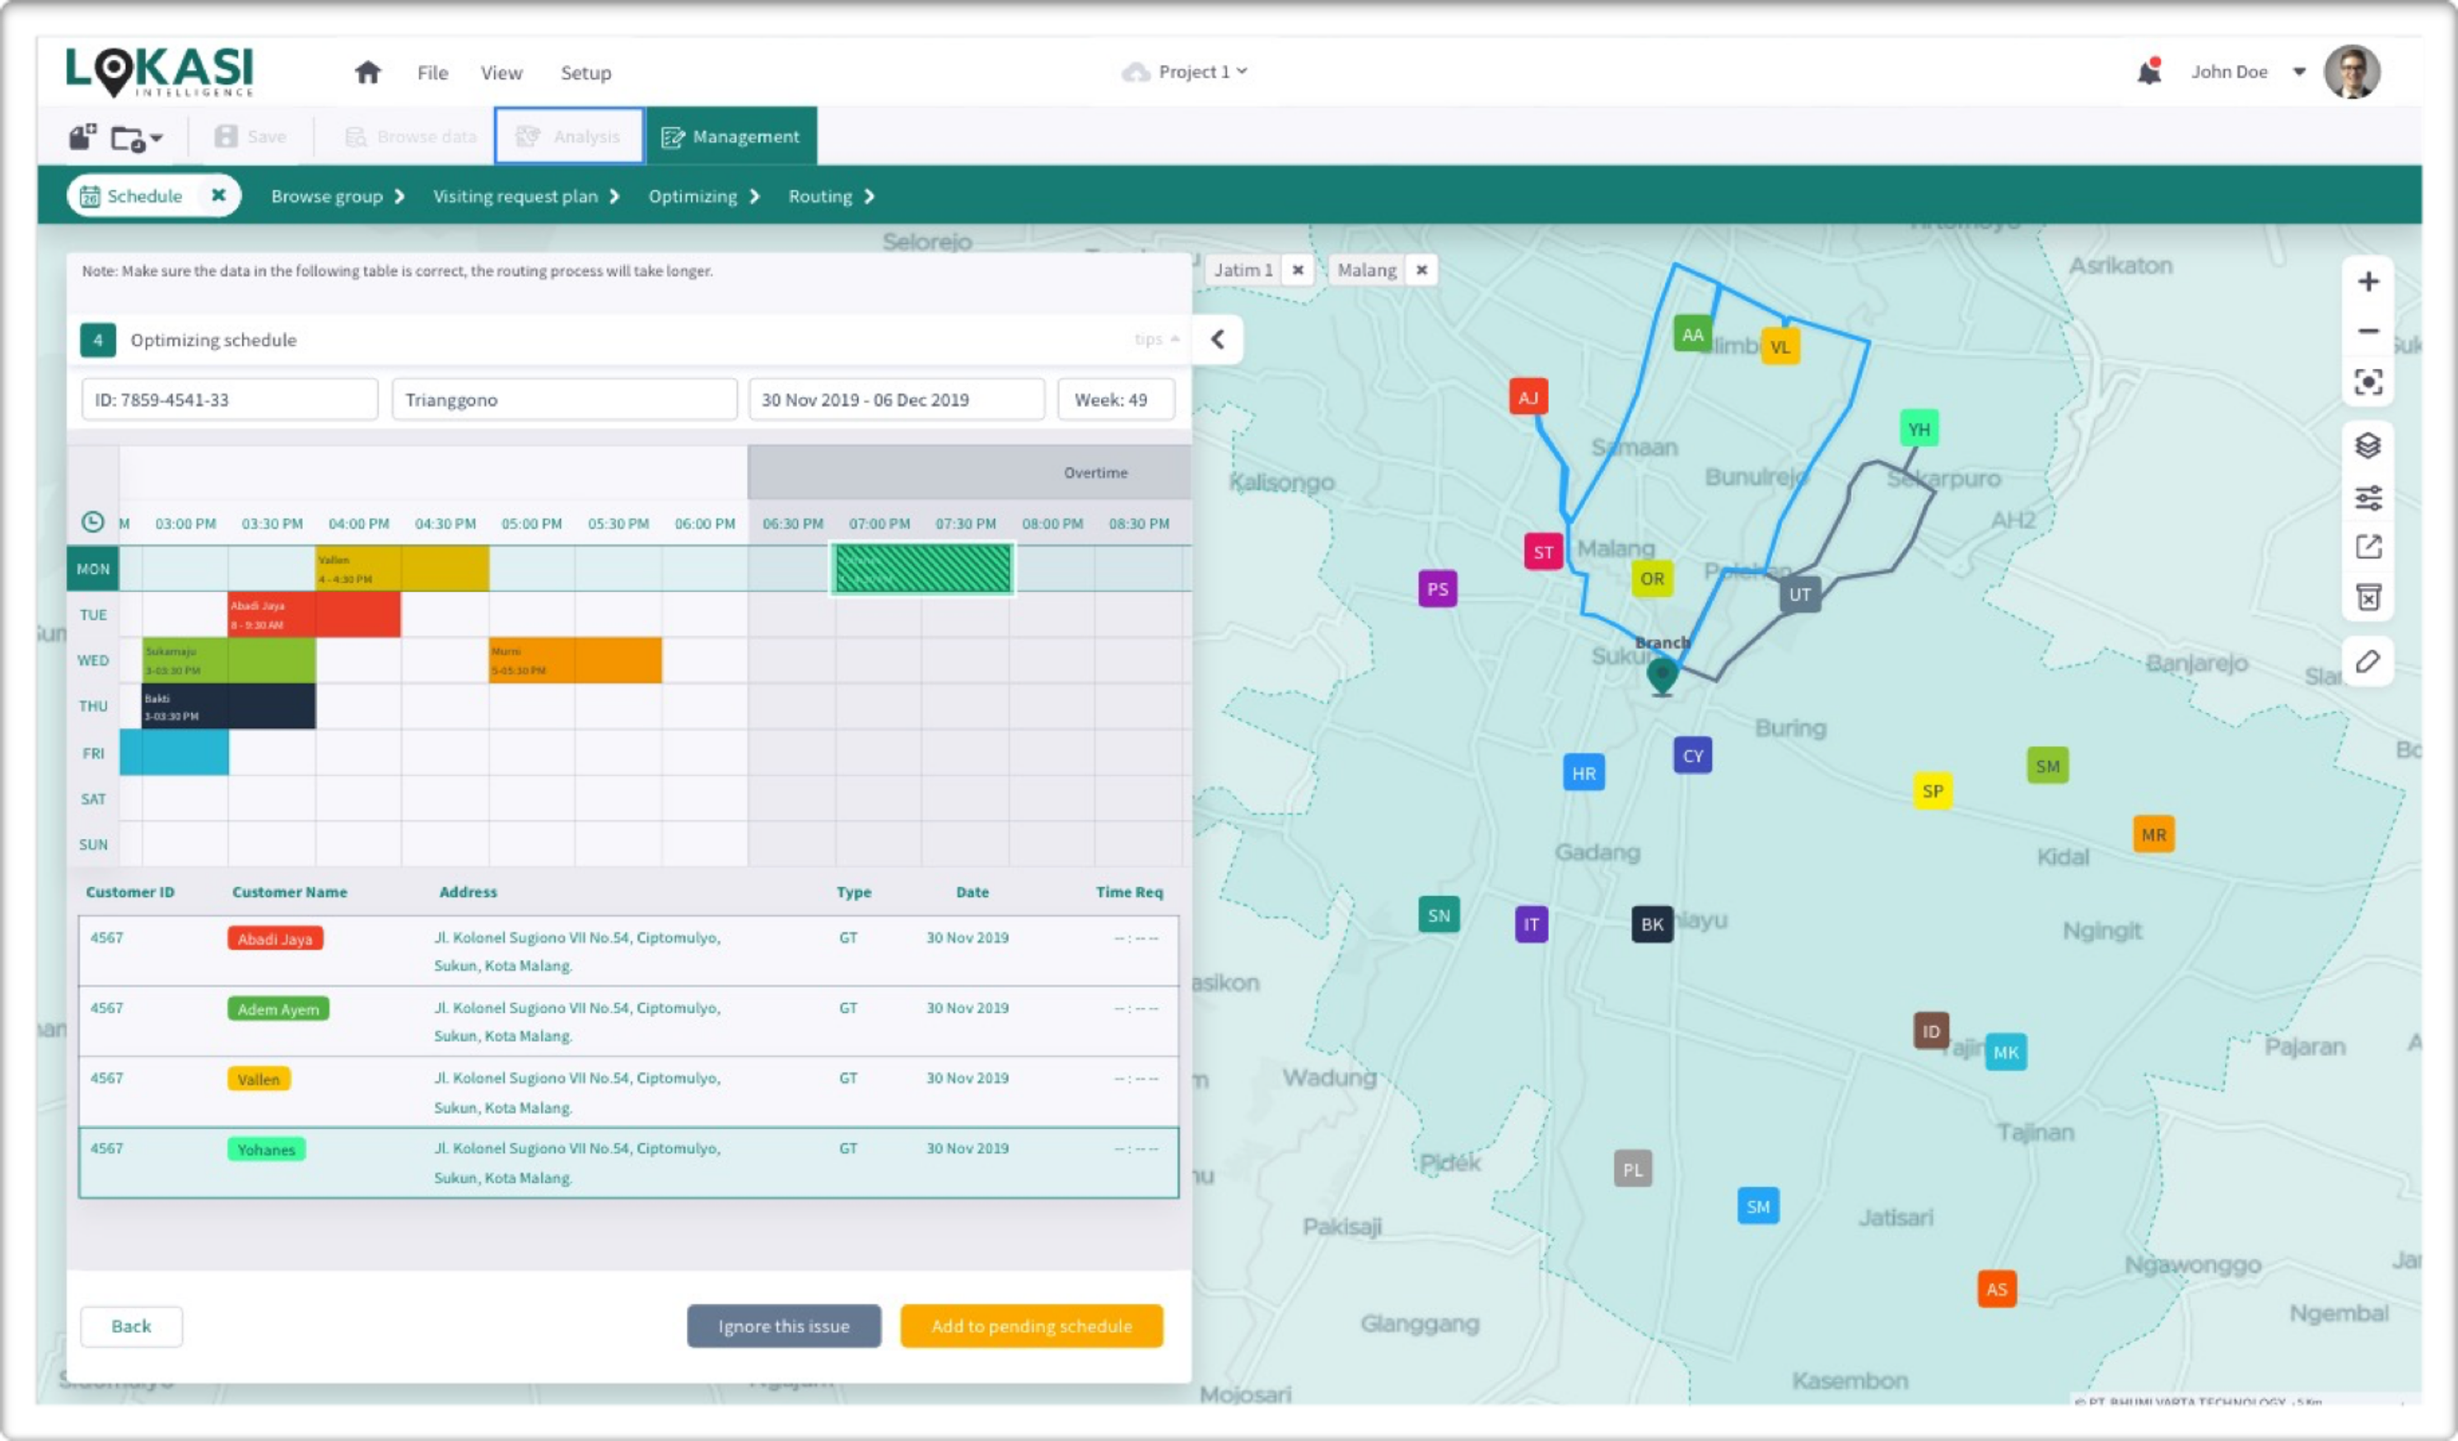
Task: Open map filter sliders icon
Action: [x=2367, y=497]
